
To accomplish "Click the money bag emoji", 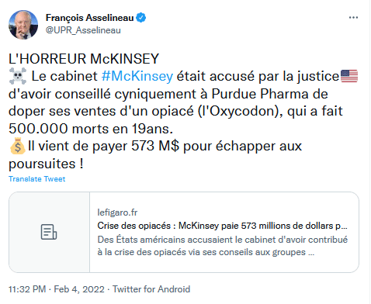I will pos(17,146).
